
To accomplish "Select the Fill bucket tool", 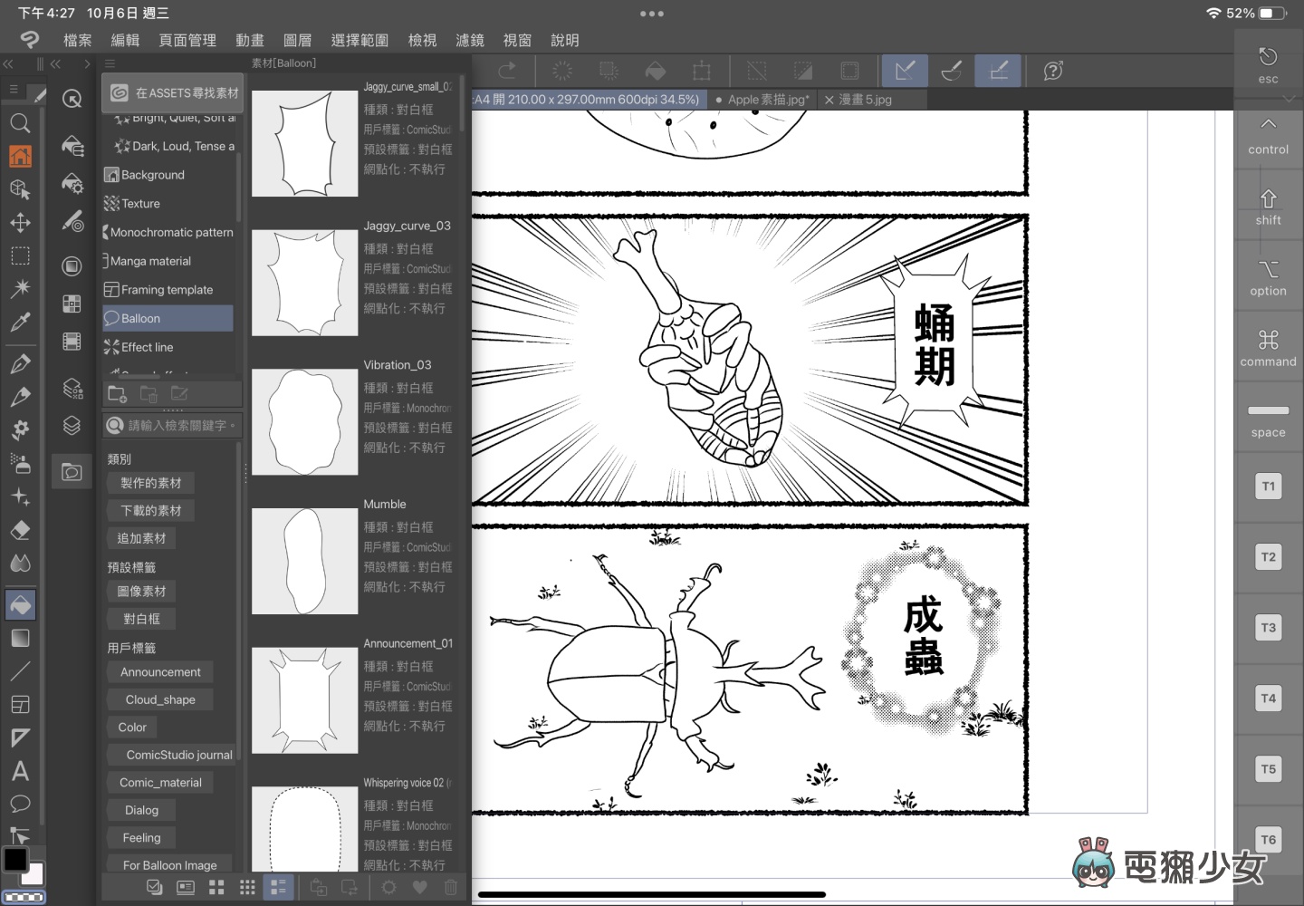I will pyautogui.click(x=20, y=605).
